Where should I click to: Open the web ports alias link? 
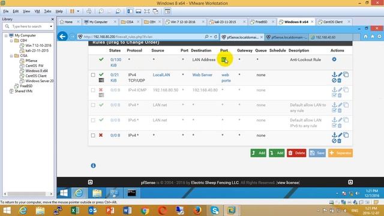[226, 77]
